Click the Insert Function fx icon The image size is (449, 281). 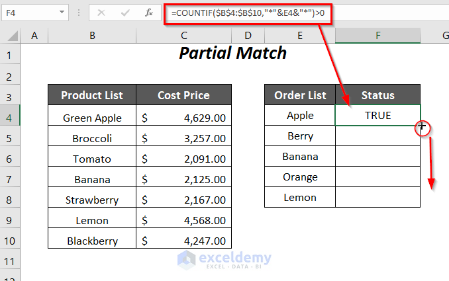pyautogui.click(x=150, y=13)
